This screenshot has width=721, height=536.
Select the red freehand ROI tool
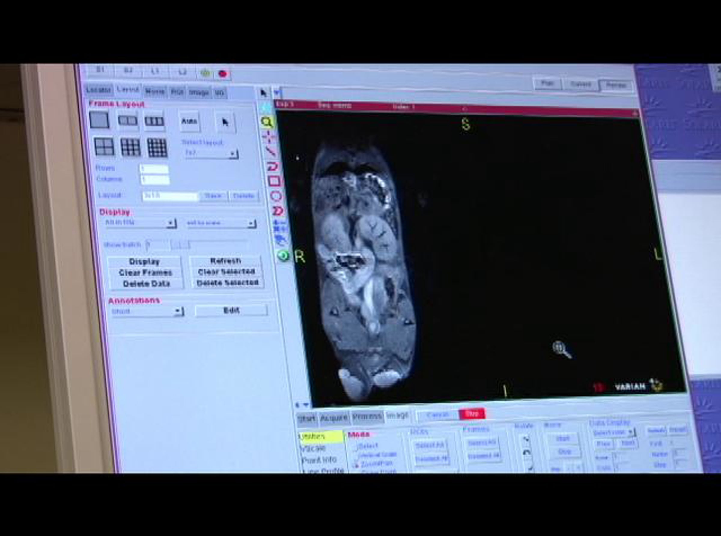point(278,211)
